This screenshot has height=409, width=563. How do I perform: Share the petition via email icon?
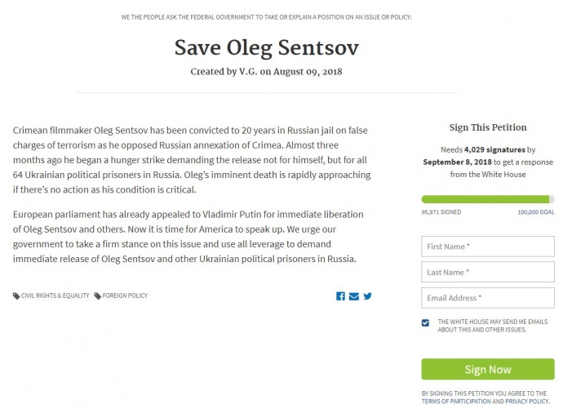(353, 296)
